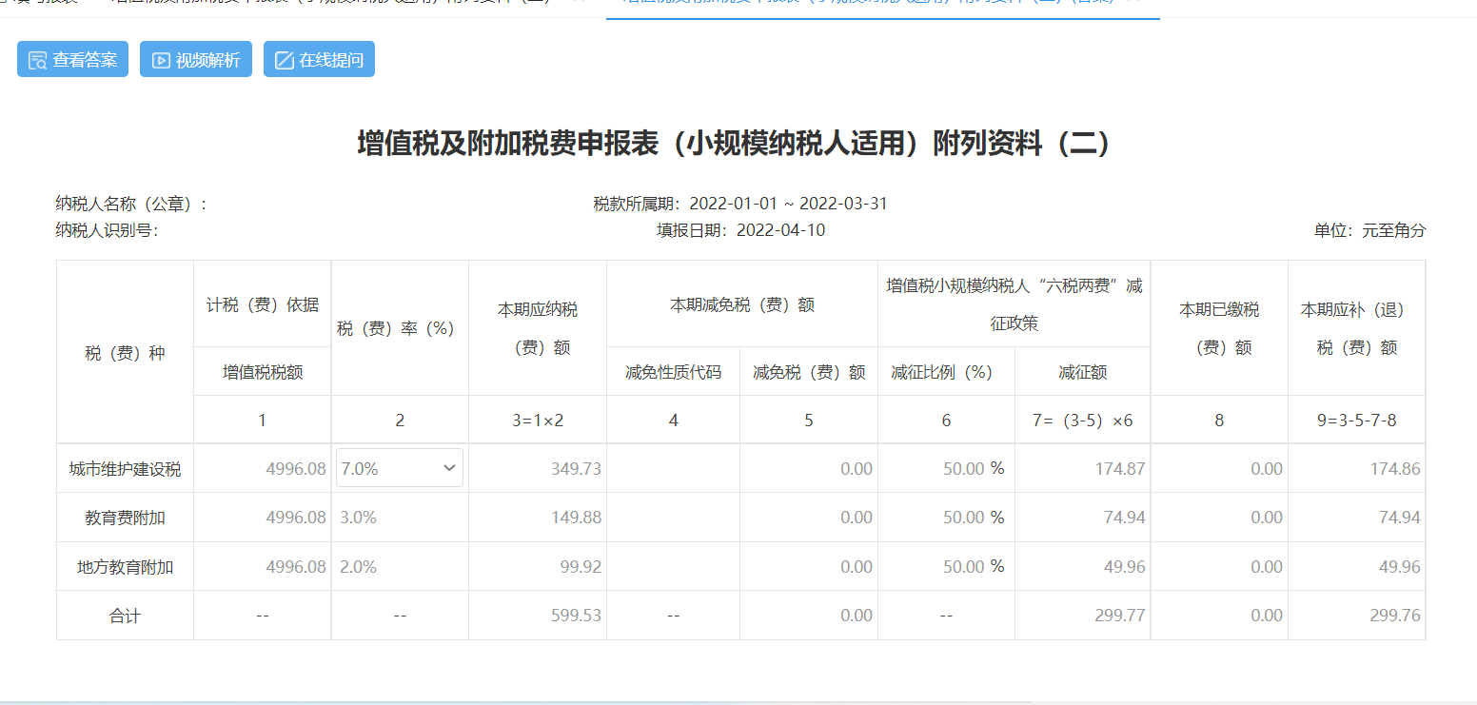
Task: Click the 增值税税额 sub-header
Action: (x=263, y=372)
